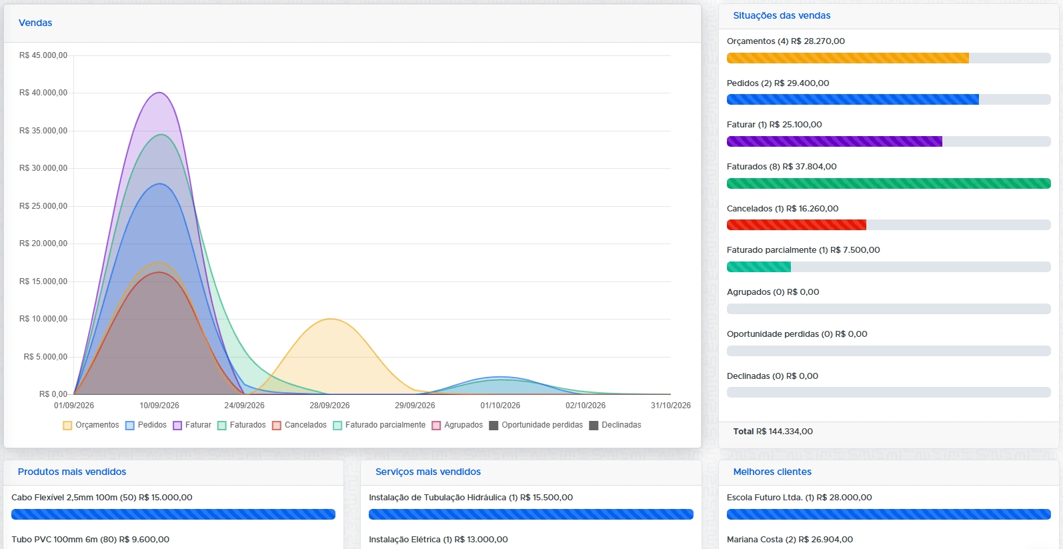Viewport: 1063px width, 549px height.
Task: Click the blue Pedidos progress bar
Action: (853, 99)
